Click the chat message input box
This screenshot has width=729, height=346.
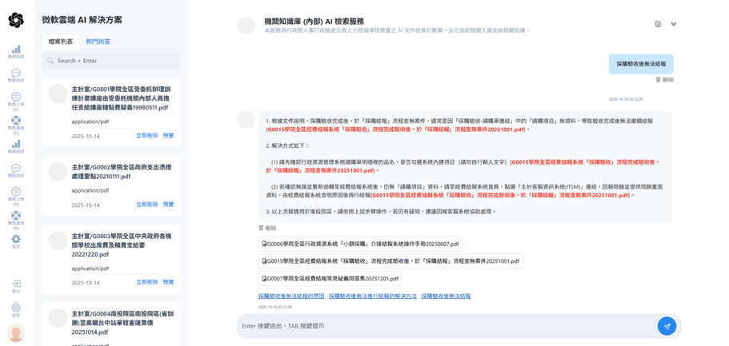point(447,326)
